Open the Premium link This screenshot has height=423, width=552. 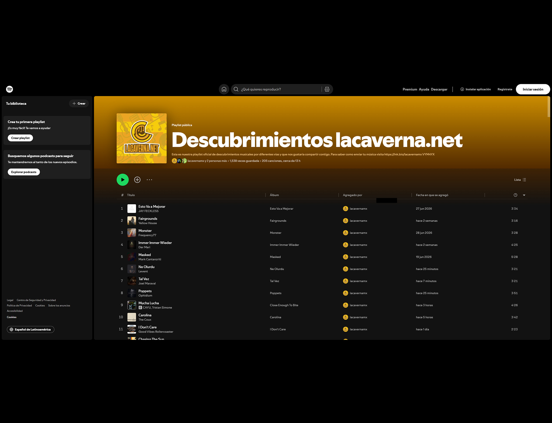pos(410,89)
